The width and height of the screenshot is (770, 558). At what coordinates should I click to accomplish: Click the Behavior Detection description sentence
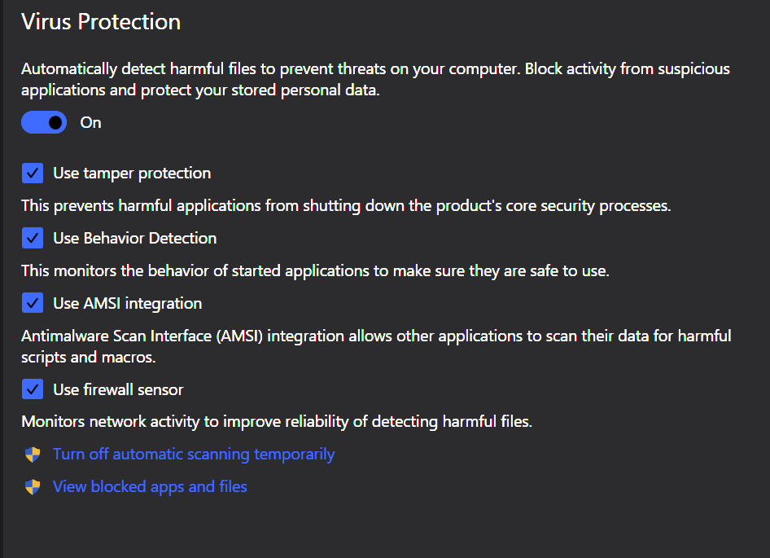[315, 271]
